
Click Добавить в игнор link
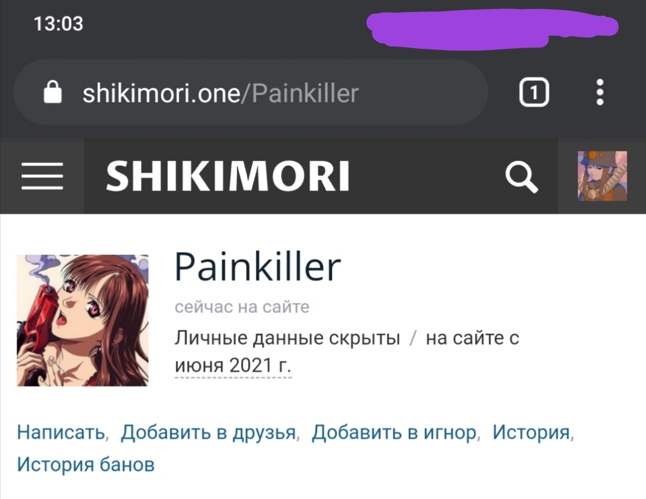(394, 433)
